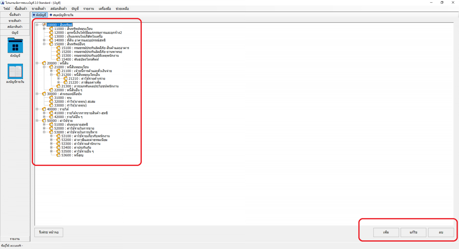Select the folder icon of account 15100
Image resolution: width=459 pixels, height=249 pixels.
click(x=58, y=48)
